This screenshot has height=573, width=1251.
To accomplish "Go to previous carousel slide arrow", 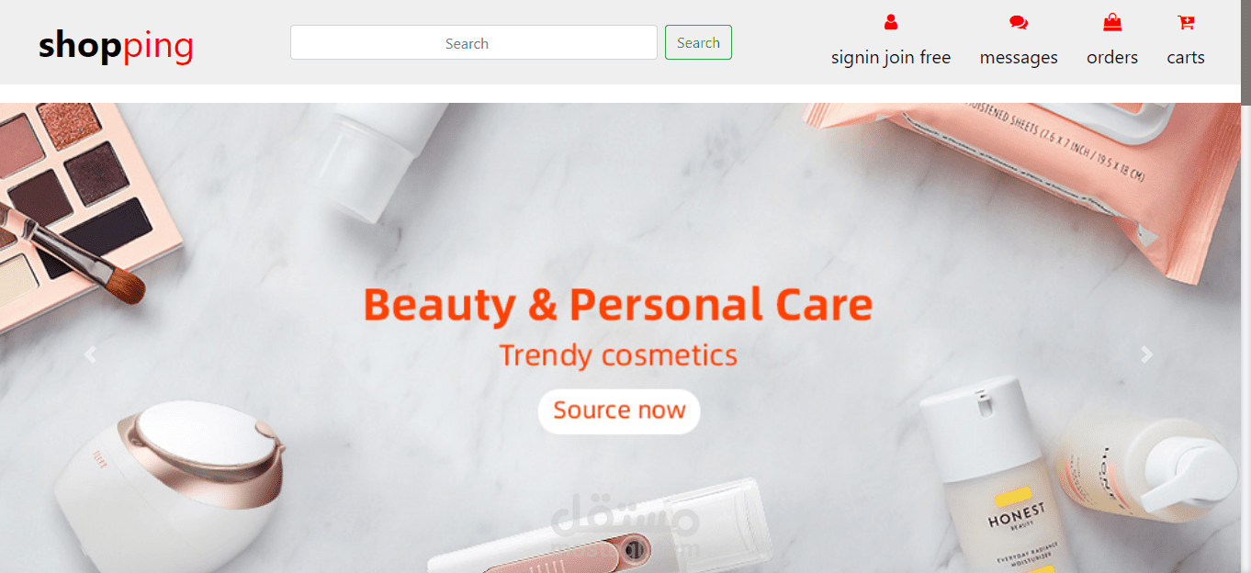I will coord(90,355).
